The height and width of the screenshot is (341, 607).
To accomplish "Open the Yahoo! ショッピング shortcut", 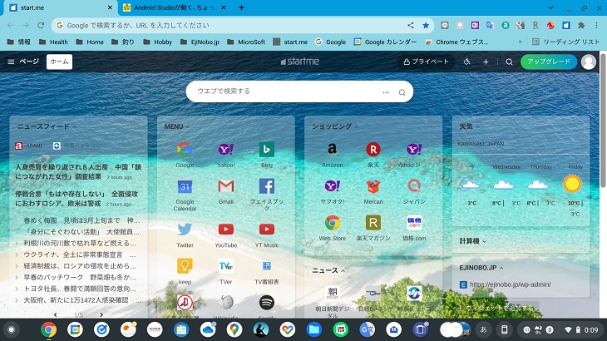I will tap(414, 150).
